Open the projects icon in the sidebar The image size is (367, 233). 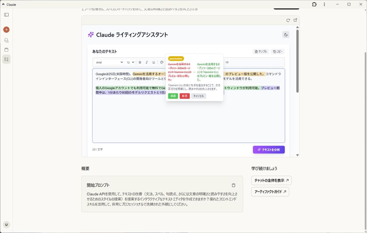tap(6, 50)
